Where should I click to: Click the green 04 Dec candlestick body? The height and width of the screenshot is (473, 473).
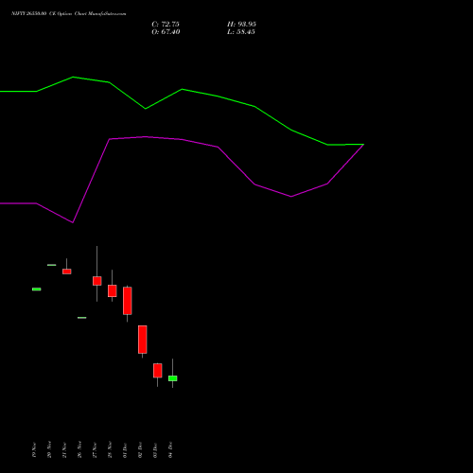(x=173, y=378)
